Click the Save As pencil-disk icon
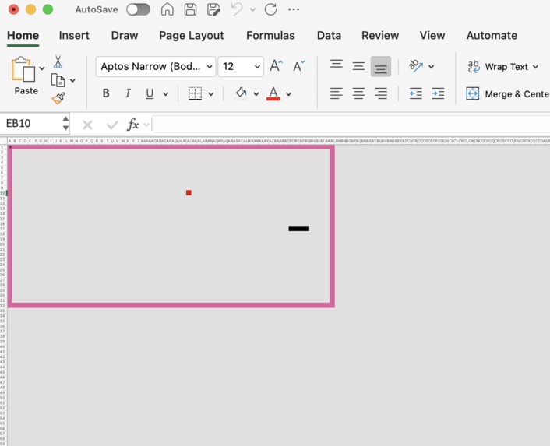The width and height of the screenshot is (550, 446). [213, 9]
